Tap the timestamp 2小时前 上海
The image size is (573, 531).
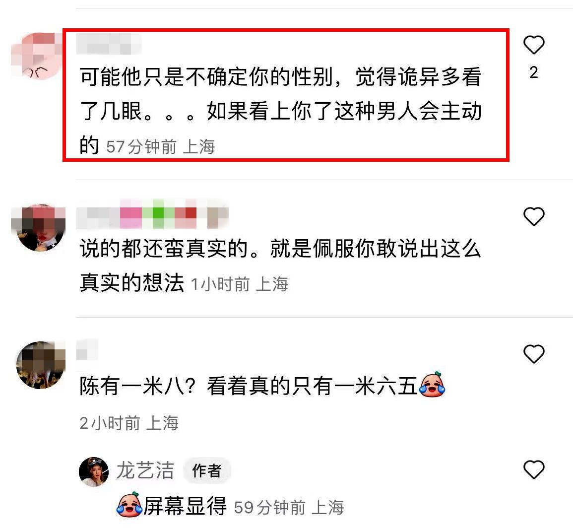coord(129,423)
